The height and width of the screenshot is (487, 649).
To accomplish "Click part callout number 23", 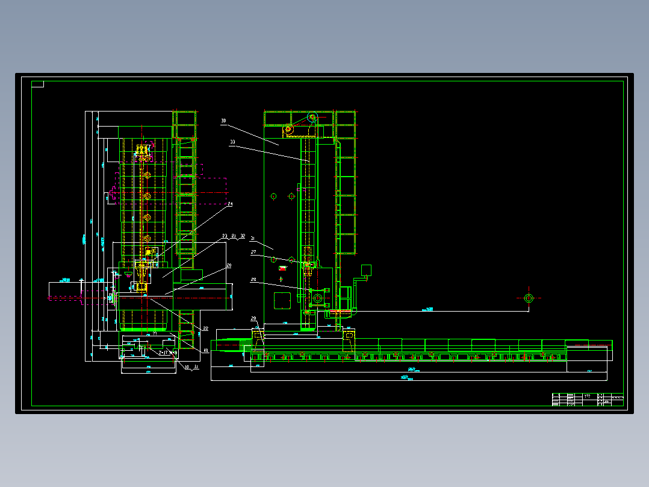I will pos(225,236).
